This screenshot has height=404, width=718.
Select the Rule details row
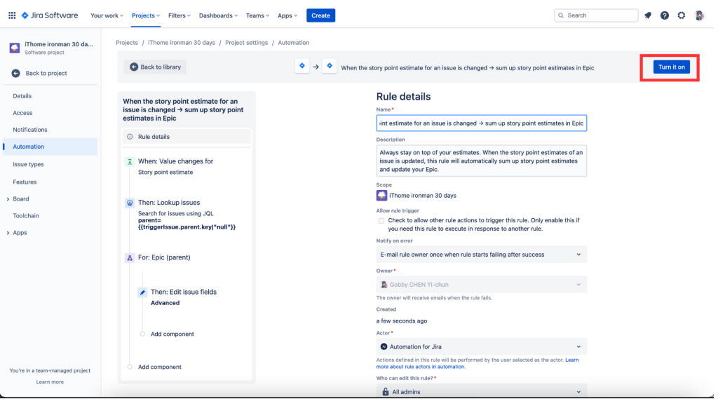[187, 137]
